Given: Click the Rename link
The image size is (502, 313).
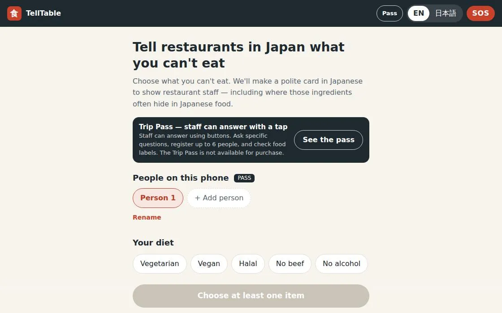Looking at the screenshot, I should [x=147, y=217].
